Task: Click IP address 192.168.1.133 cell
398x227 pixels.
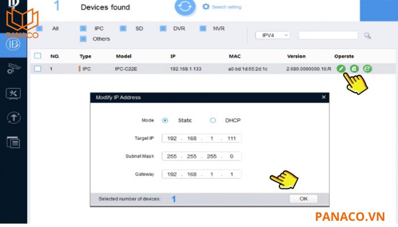Action: (185, 69)
